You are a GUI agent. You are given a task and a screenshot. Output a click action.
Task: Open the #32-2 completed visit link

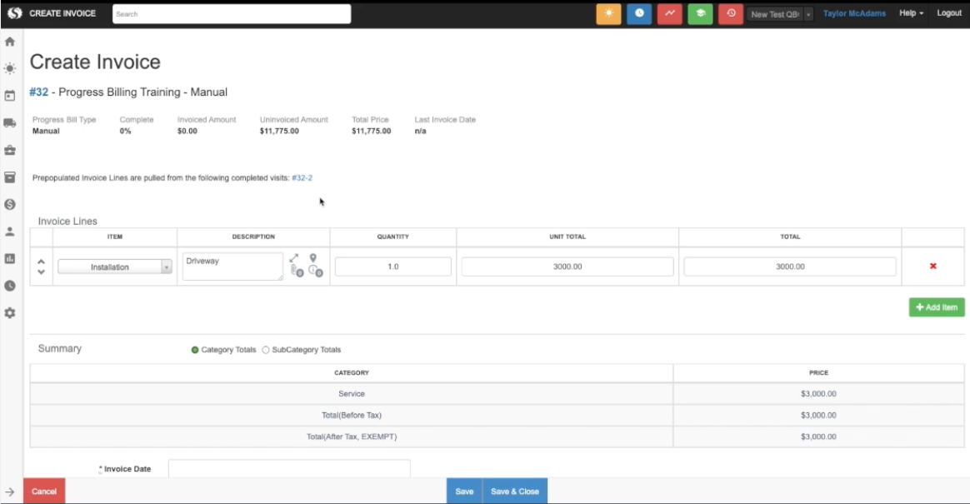[302, 178]
